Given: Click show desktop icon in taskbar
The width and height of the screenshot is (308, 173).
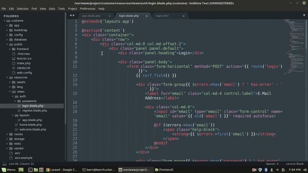Looking at the screenshot, I should pyautogui.click(x=21, y=170).
